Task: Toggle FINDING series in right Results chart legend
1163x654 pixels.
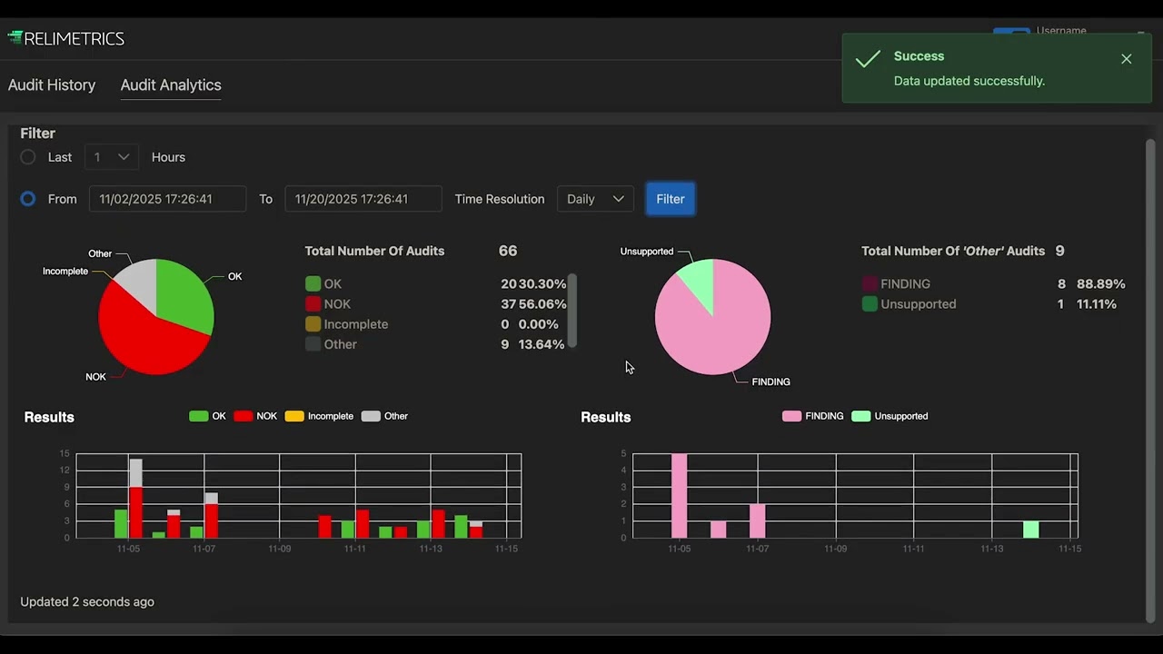Action: tap(812, 416)
